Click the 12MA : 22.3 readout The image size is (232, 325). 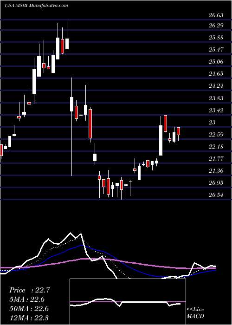[x=29, y=318]
